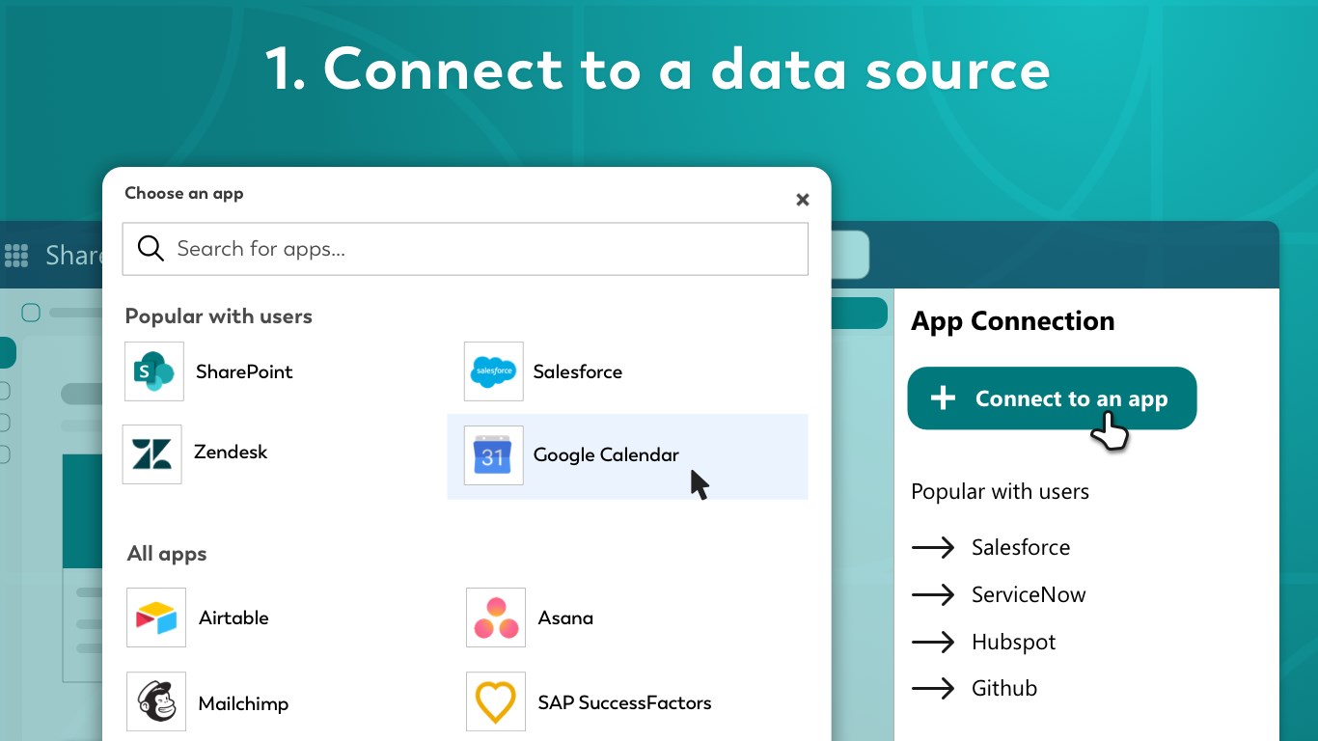This screenshot has height=741, width=1318.
Task: Tick the checkbox in the background list header
Action: [31, 313]
